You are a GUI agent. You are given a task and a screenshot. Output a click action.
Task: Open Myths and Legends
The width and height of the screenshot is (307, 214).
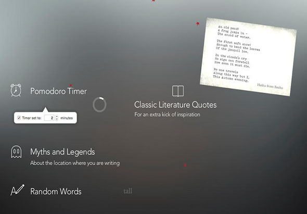click(x=62, y=152)
